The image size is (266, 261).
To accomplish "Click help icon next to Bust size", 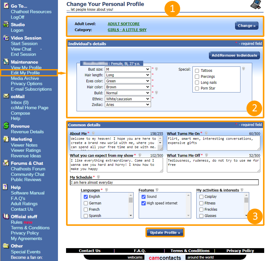I will (156, 69).
